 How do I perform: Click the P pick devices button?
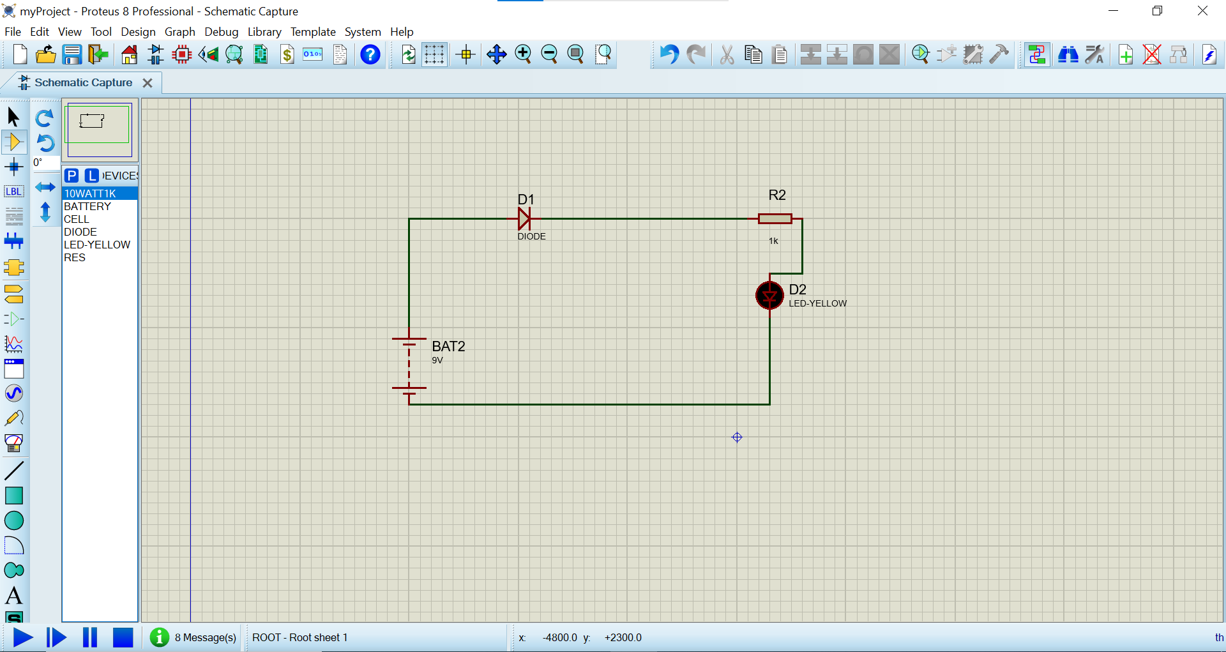click(x=72, y=176)
